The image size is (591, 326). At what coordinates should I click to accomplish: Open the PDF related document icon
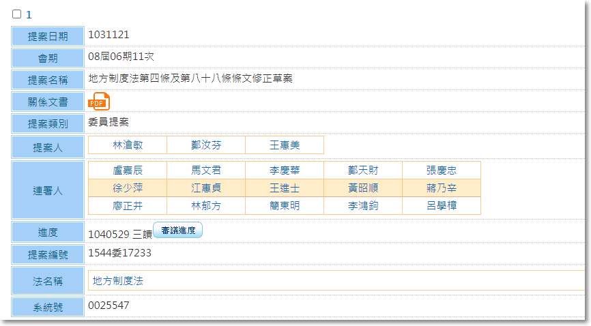[x=98, y=102]
